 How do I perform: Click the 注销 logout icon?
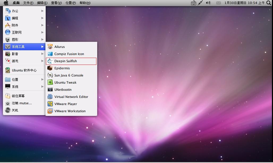pos(8,103)
